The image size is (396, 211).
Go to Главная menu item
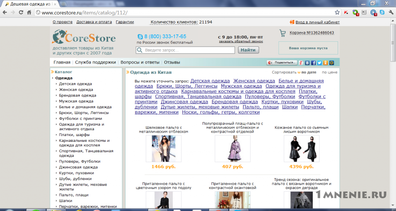pyautogui.click(x=62, y=62)
